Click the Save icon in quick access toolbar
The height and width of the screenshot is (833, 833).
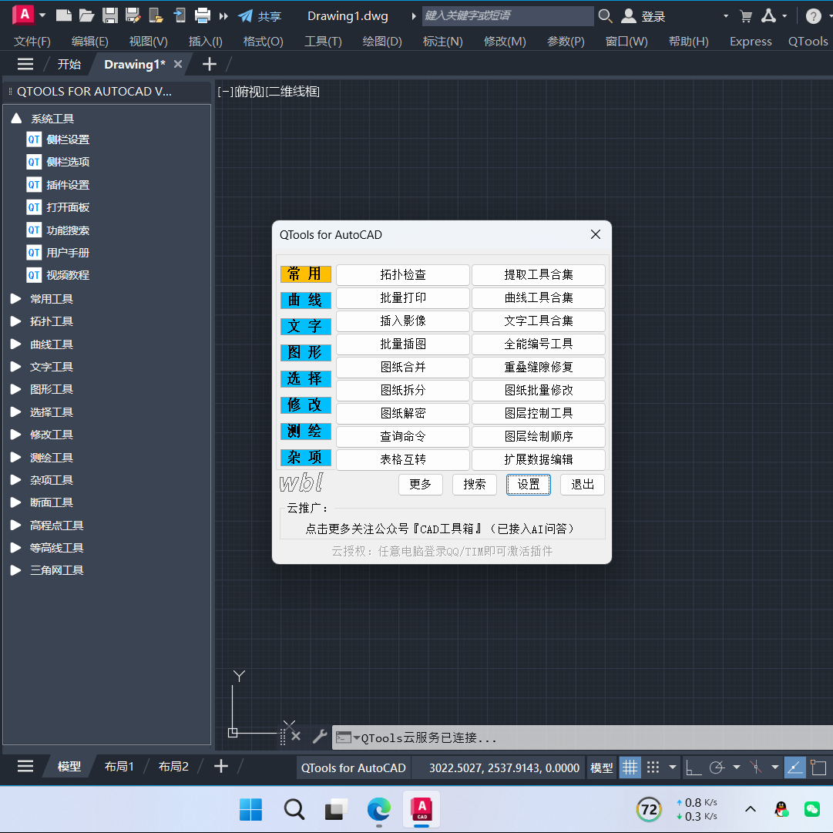tap(110, 15)
